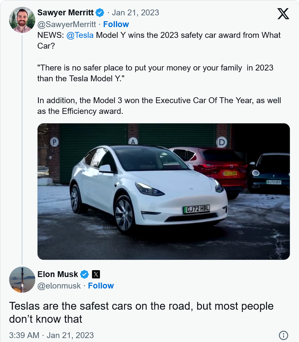Click the Sawyer Merritt display name

(x=66, y=13)
